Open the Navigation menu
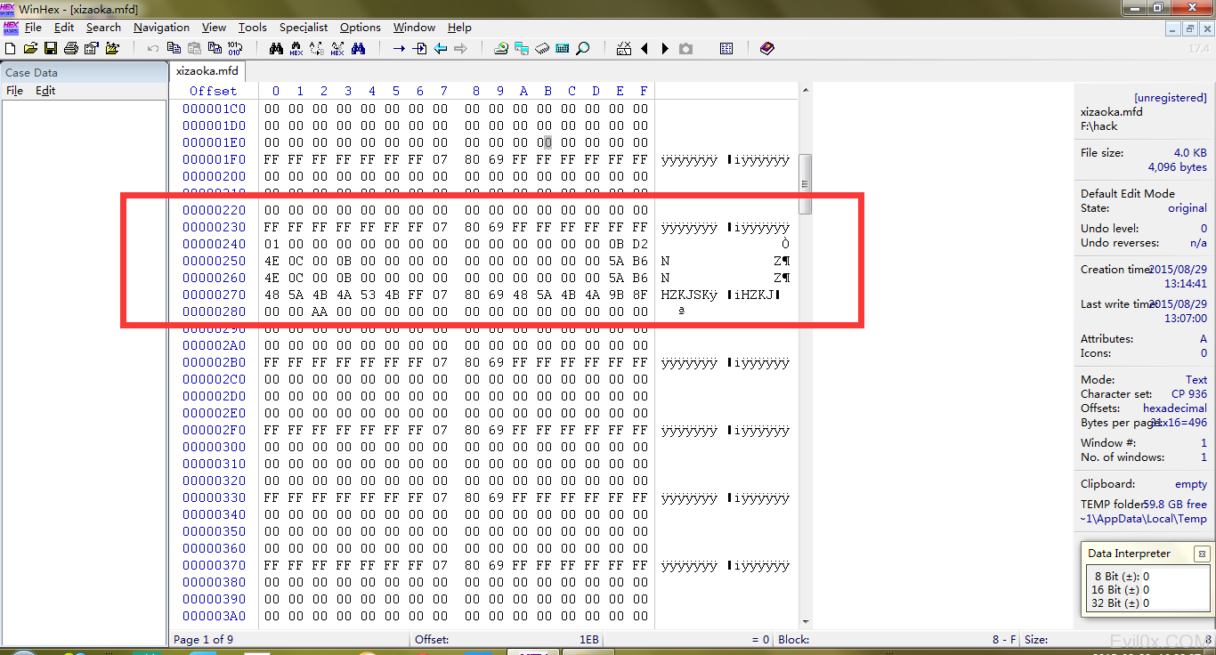This screenshot has height=655, width=1216. point(161,28)
